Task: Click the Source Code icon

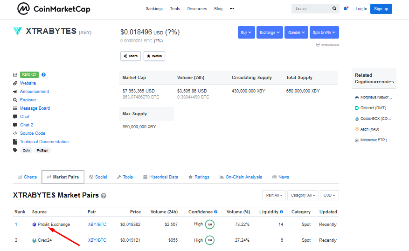Action: [15, 133]
